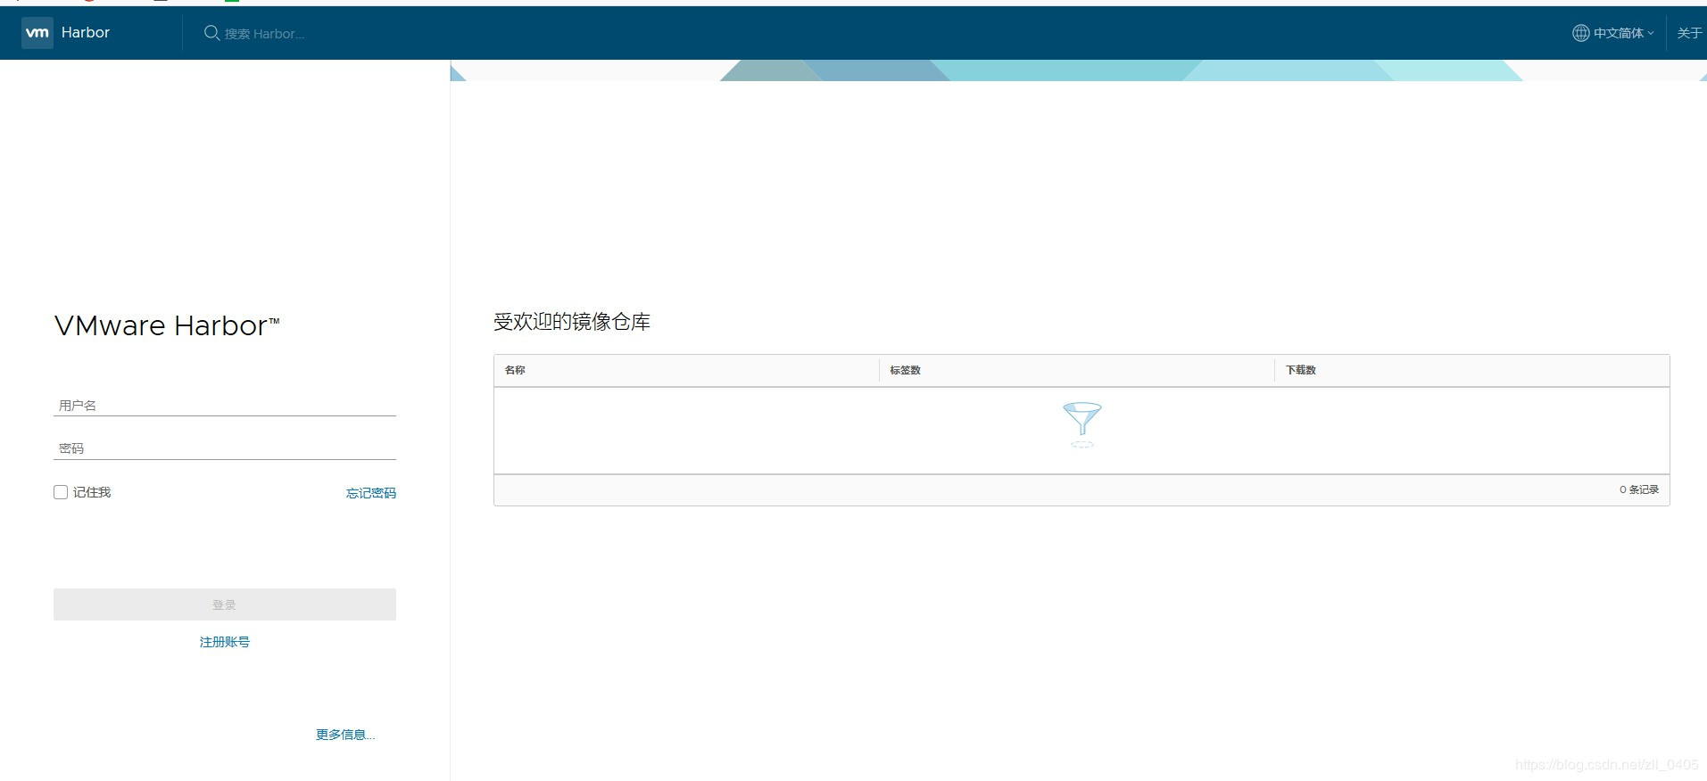Click the globe language icon
1707x781 pixels.
(1580, 33)
